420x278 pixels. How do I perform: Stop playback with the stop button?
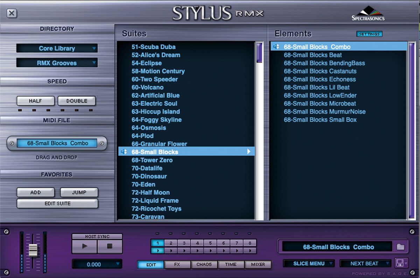pos(110,246)
